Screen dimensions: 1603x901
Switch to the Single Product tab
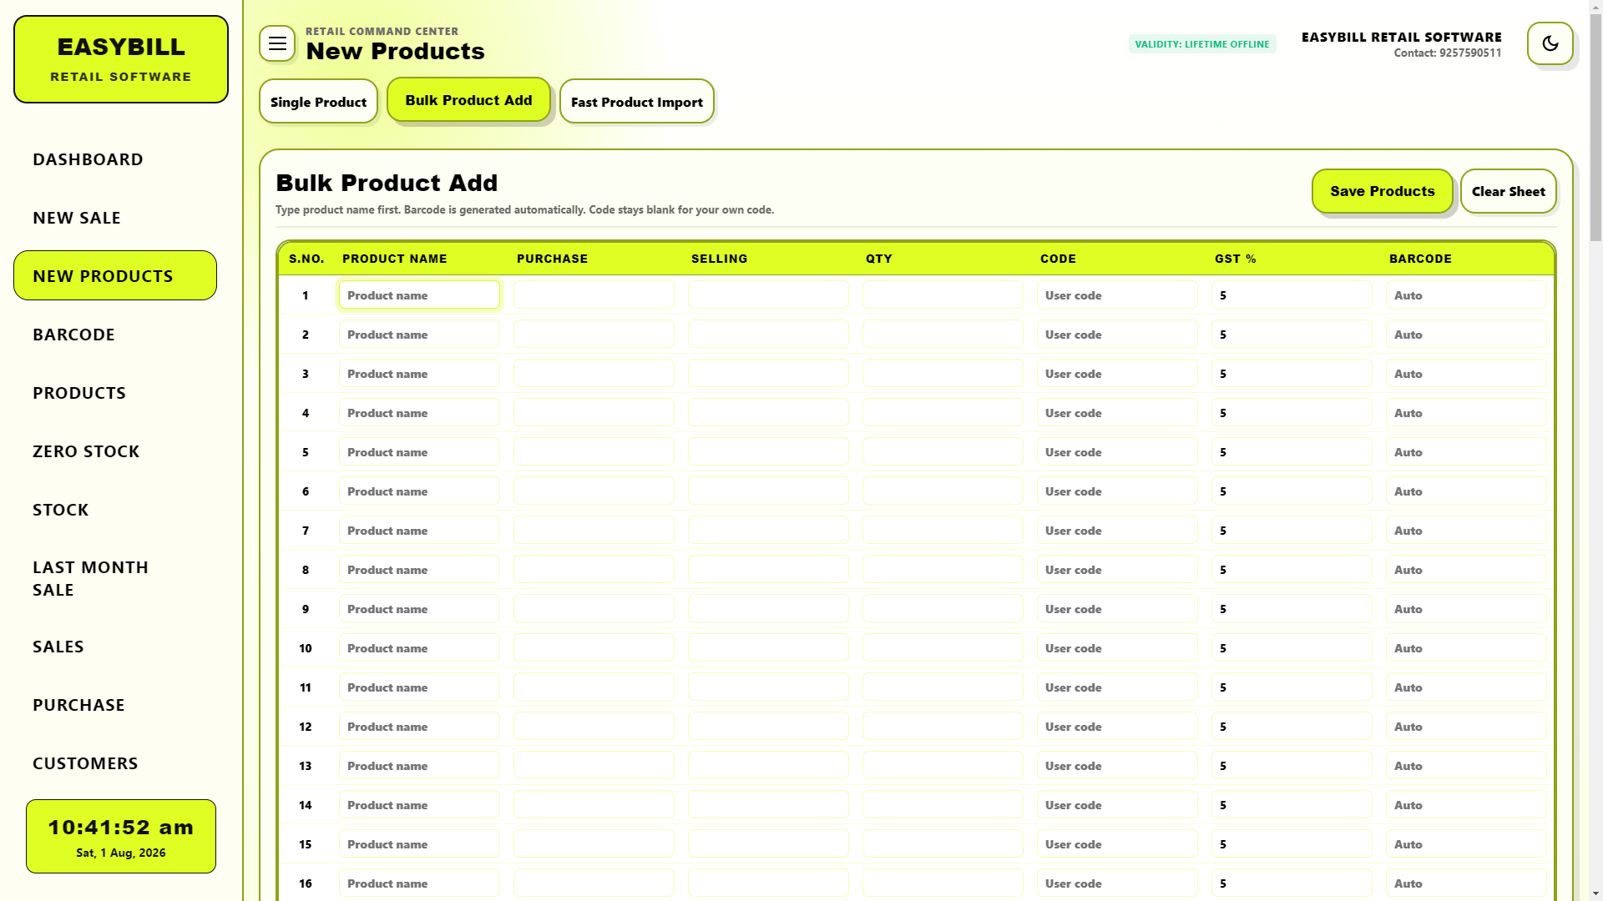[318, 102]
